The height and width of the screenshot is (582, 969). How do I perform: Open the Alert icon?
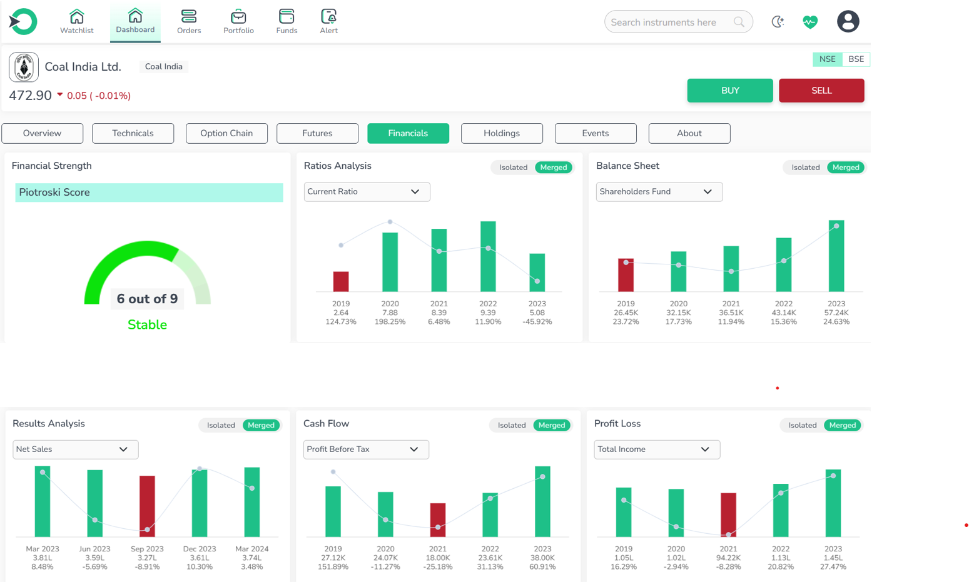(x=328, y=16)
